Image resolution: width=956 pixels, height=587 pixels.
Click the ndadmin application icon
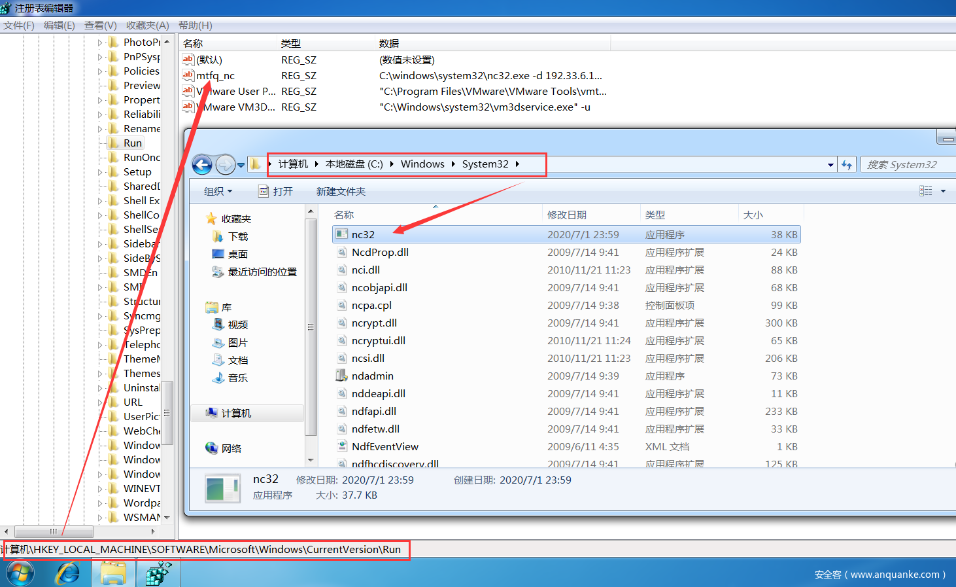[x=341, y=376]
